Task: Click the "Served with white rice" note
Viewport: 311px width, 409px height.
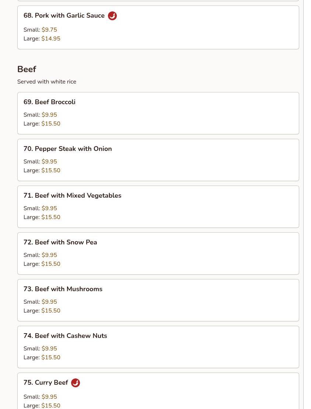Action: pos(47,82)
